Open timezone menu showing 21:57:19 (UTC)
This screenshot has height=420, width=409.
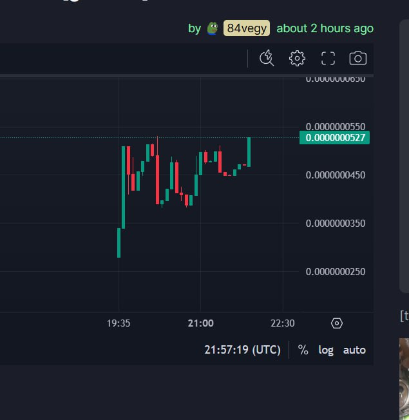(x=242, y=350)
